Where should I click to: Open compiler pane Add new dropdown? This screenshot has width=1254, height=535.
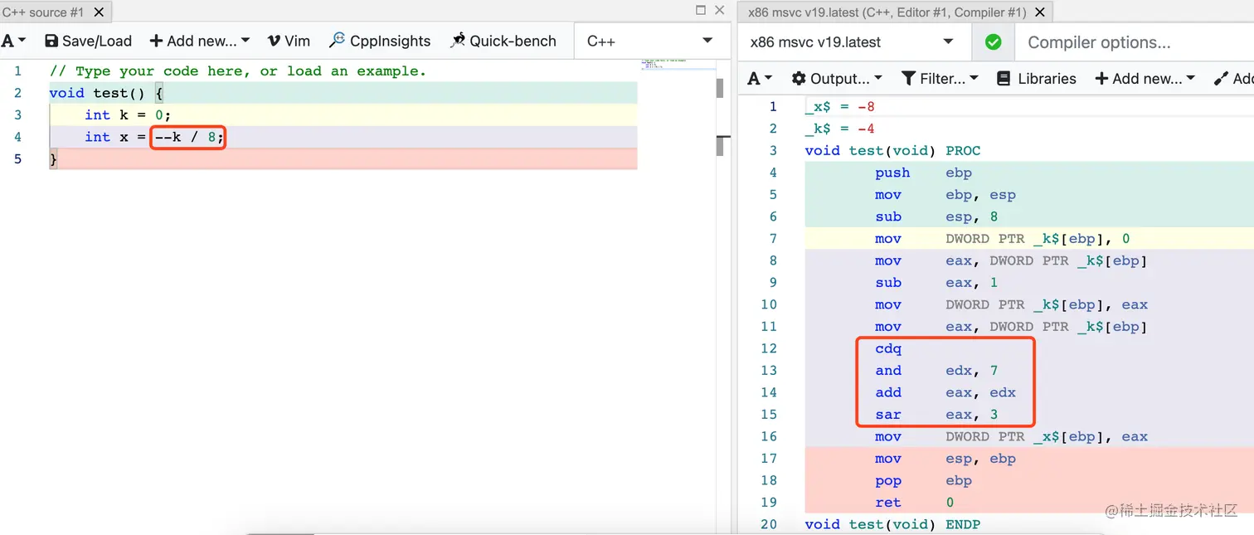tap(1145, 78)
